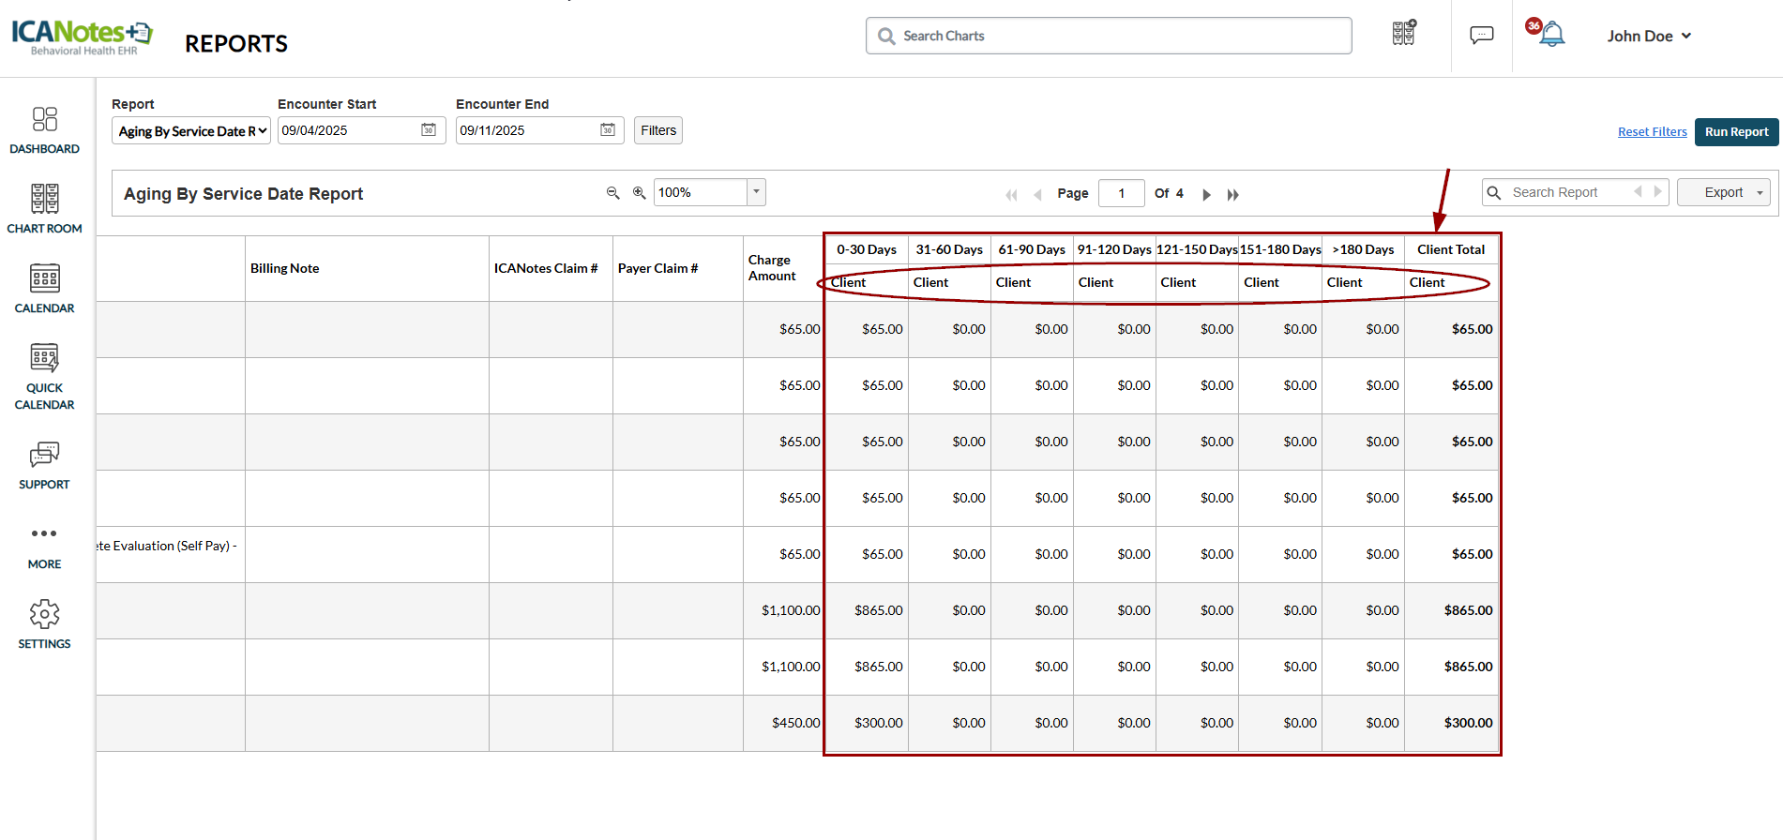Click the Filters button

click(658, 130)
